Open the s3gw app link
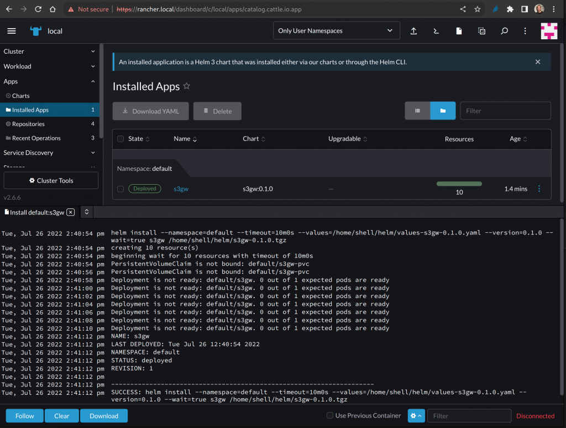 point(181,189)
